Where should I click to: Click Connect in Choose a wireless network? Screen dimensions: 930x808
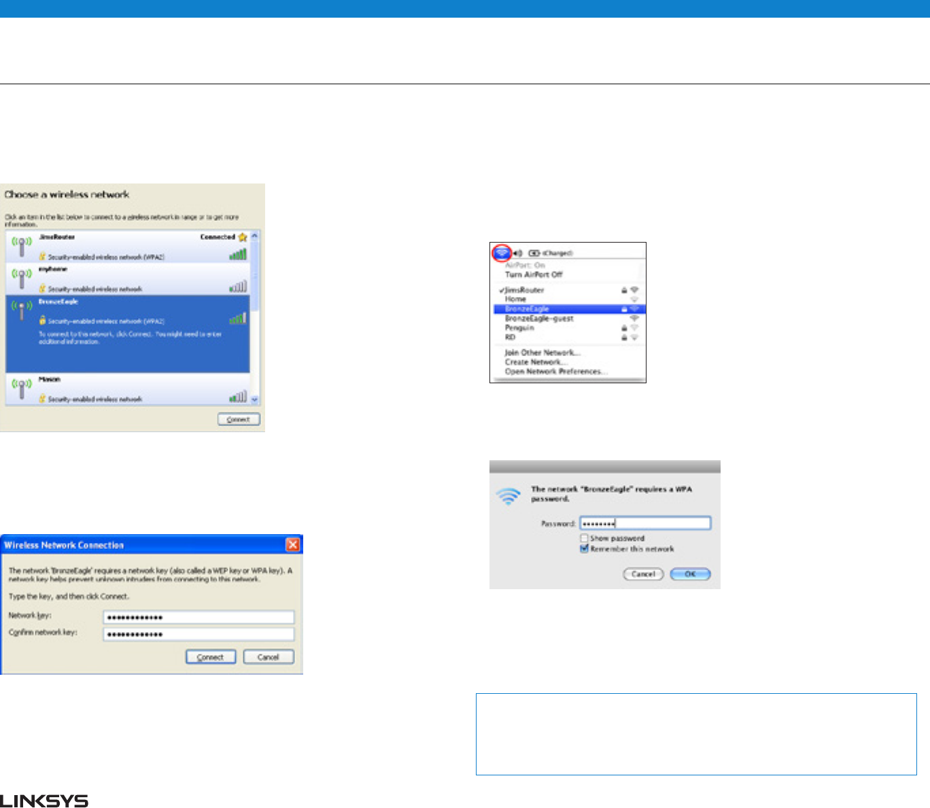[x=239, y=419]
